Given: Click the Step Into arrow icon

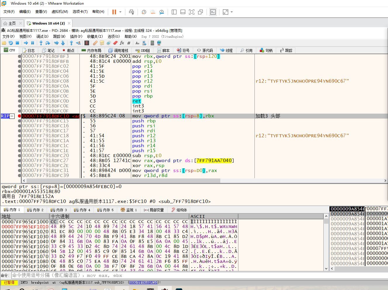Looking at the screenshot, I should (41, 43).
